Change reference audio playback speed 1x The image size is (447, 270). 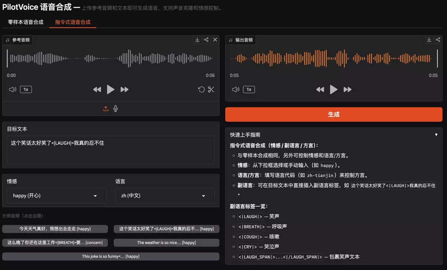coord(26,90)
